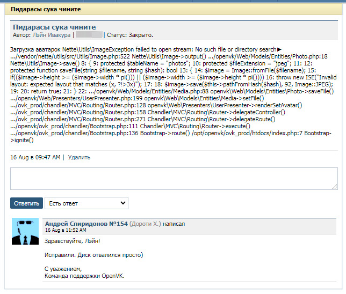Click the black triangle arrow in the error text
Image resolution: width=346 pixels, height=294 pixels.
point(279,49)
